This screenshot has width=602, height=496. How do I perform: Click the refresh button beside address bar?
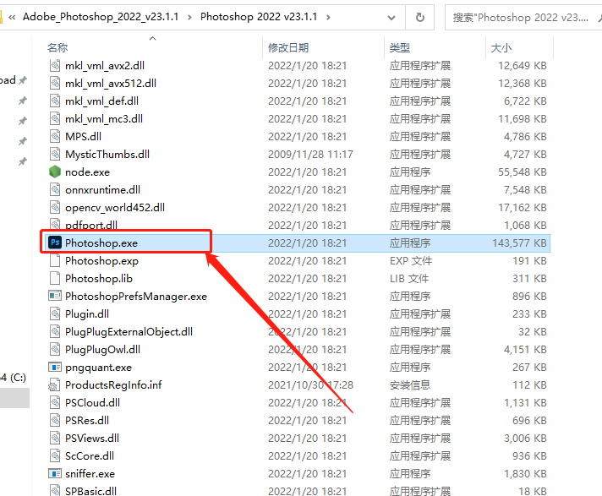420,17
